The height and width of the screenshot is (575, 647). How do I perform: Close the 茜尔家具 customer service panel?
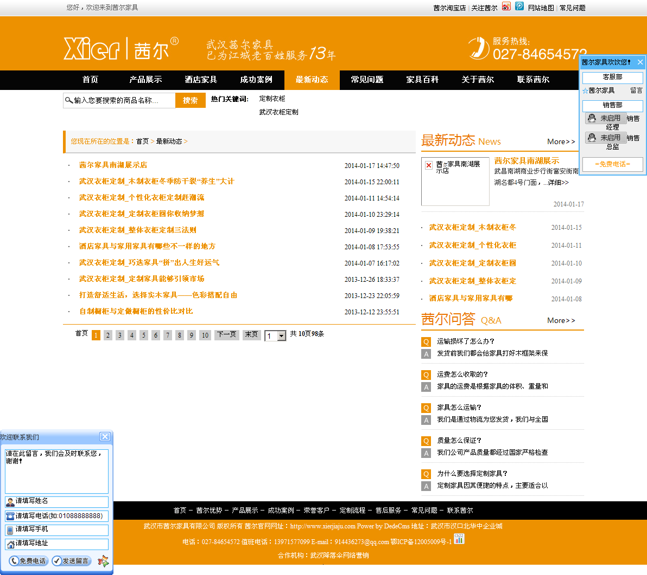click(x=640, y=62)
